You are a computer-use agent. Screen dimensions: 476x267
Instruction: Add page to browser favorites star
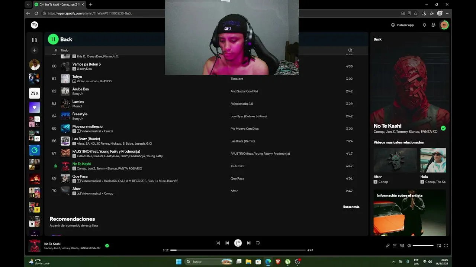tap(416, 13)
